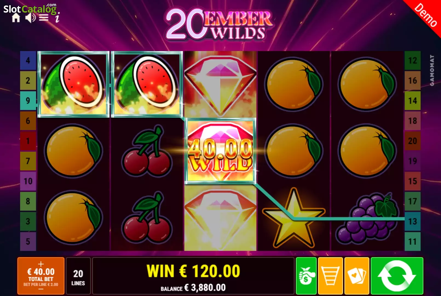Click the ladder gamble button
Screen dimensions: 441x296
[x=330, y=276]
